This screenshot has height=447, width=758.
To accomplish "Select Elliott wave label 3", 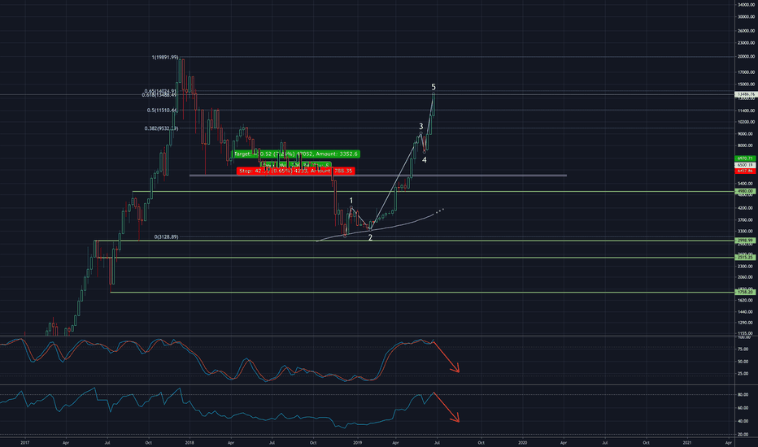I will (421, 127).
